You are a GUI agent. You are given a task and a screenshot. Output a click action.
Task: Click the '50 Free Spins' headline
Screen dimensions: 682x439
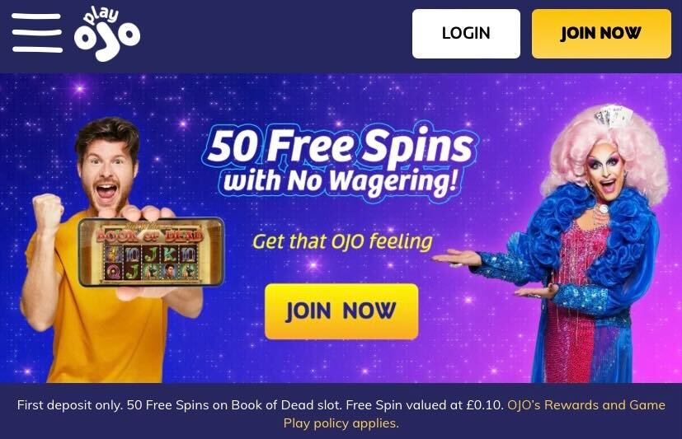[x=341, y=146]
